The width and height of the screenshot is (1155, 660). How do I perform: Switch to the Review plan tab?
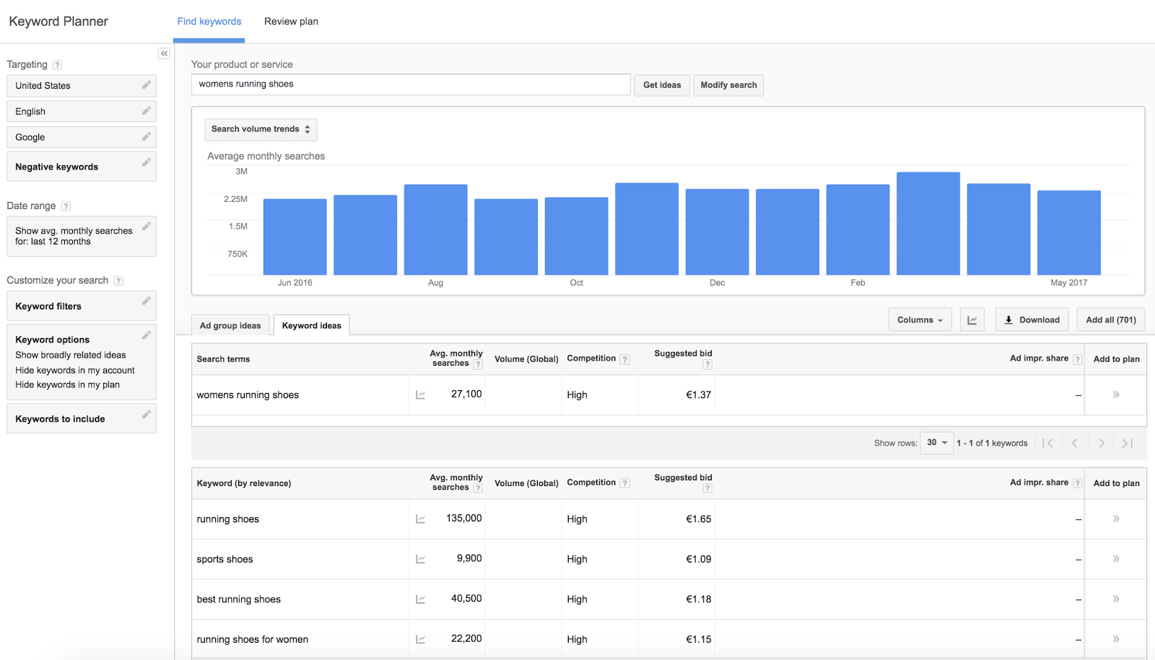[x=291, y=22]
